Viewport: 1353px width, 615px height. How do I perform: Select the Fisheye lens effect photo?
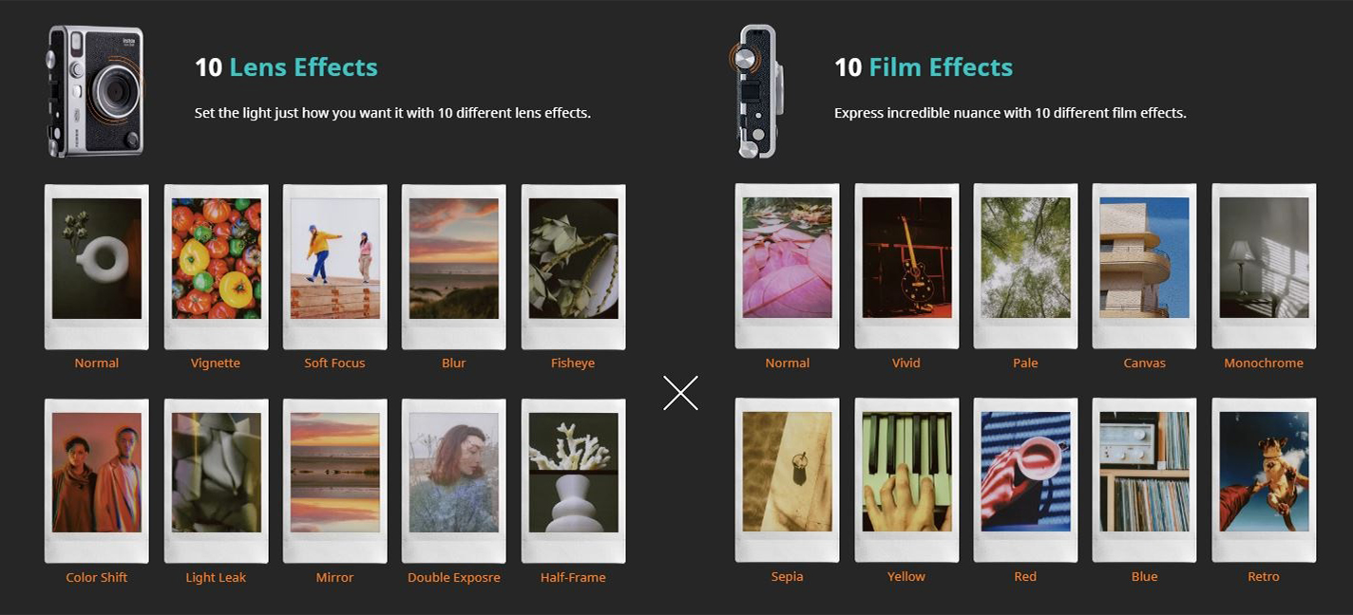(573, 267)
